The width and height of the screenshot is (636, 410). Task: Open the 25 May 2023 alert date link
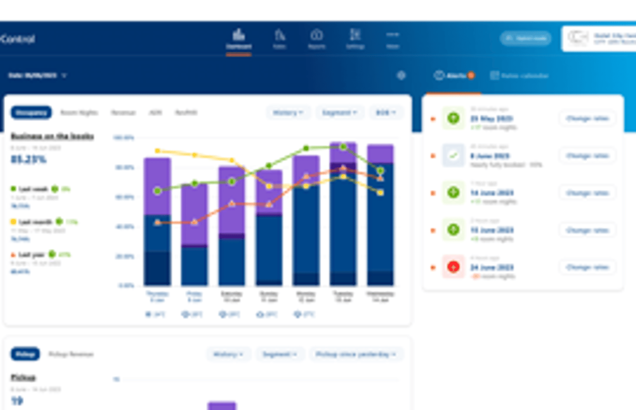pyautogui.click(x=492, y=118)
